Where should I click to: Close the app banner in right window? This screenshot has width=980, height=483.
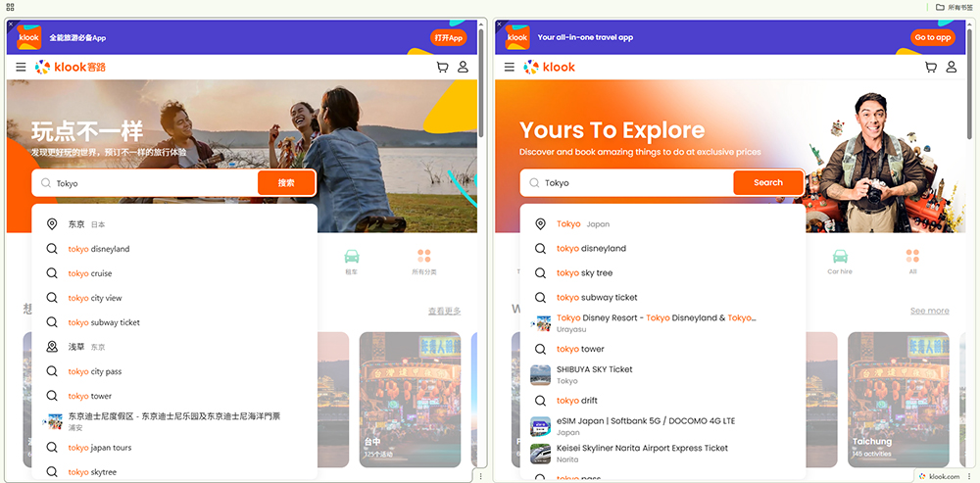(499, 24)
